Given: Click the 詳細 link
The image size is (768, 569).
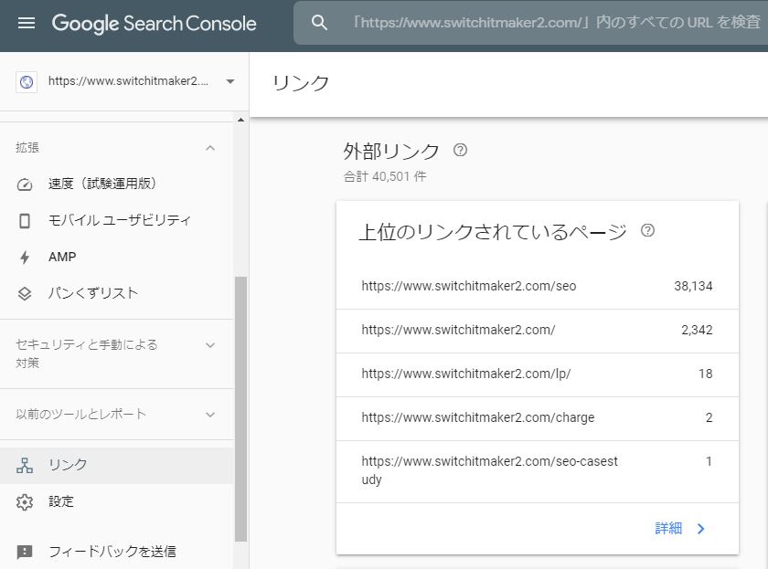Looking at the screenshot, I should point(668,529).
